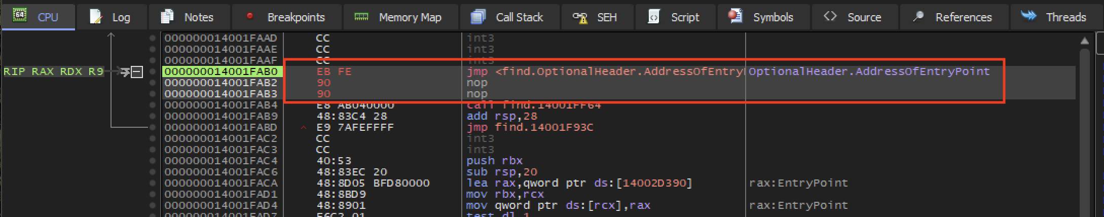Switch to the Breakpoints tab

click(286, 17)
